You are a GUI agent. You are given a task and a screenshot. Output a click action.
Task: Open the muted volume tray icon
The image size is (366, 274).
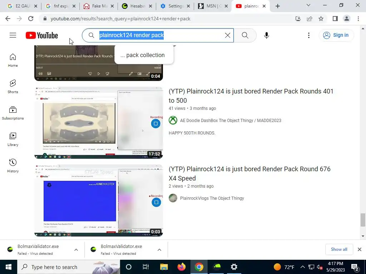click(320, 267)
